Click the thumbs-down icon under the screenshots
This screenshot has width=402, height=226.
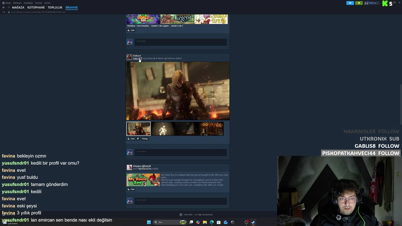(138, 139)
